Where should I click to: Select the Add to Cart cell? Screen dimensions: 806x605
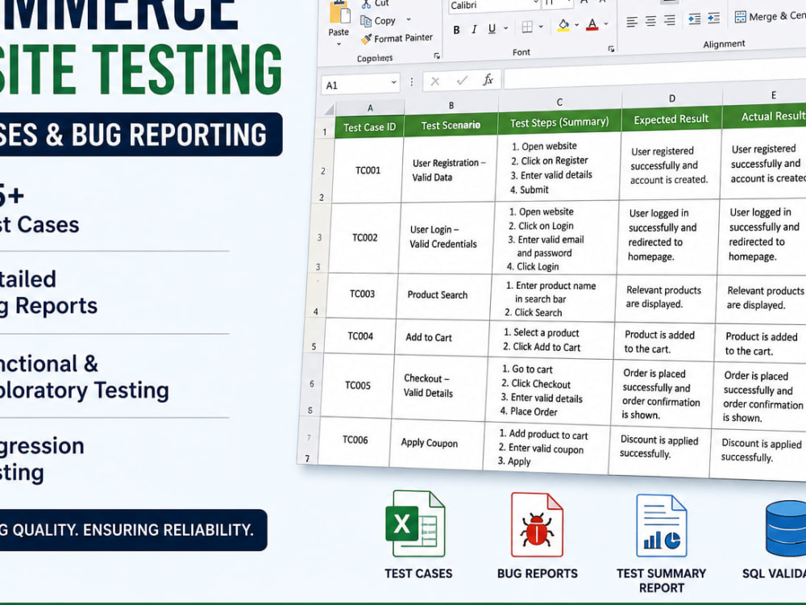[441, 337]
